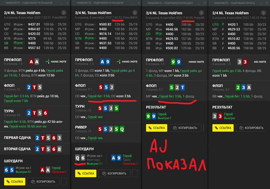The height and width of the screenshot is (189, 270).
Task: Go to next hand in the 7:43:59 window
Action: [201, 13]
